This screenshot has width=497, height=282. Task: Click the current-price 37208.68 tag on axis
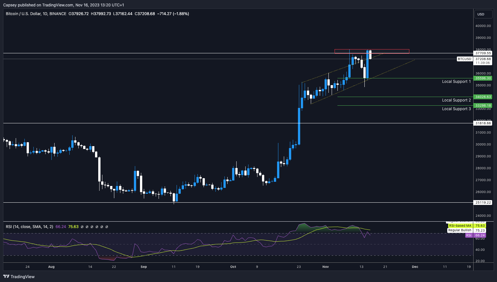[483, 59]
